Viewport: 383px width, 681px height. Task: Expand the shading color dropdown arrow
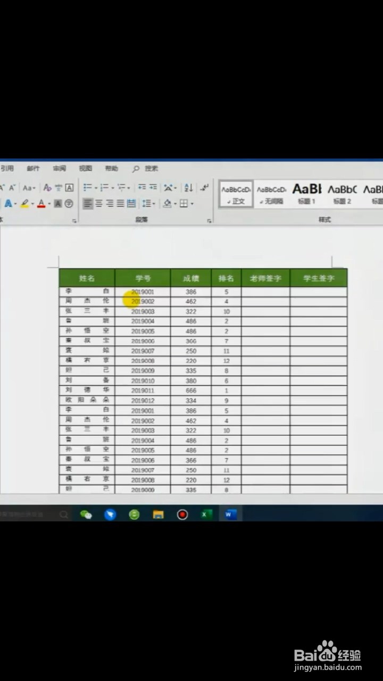175,204
